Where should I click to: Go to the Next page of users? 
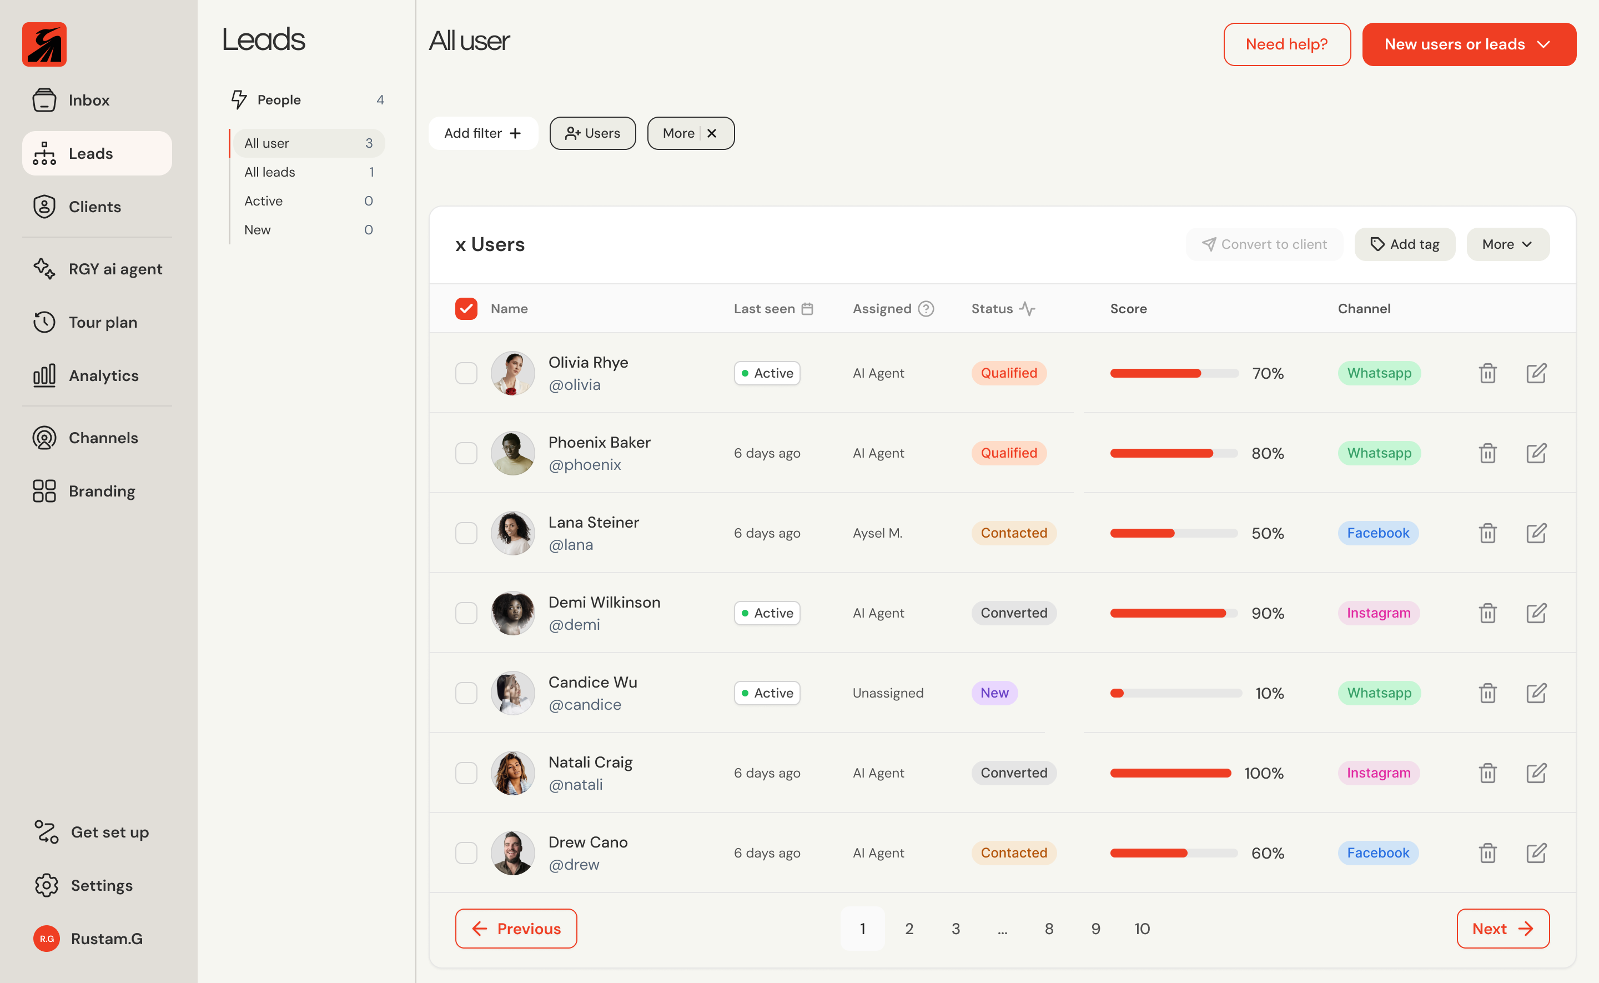pyautogui.click(x=1502, y=929)
